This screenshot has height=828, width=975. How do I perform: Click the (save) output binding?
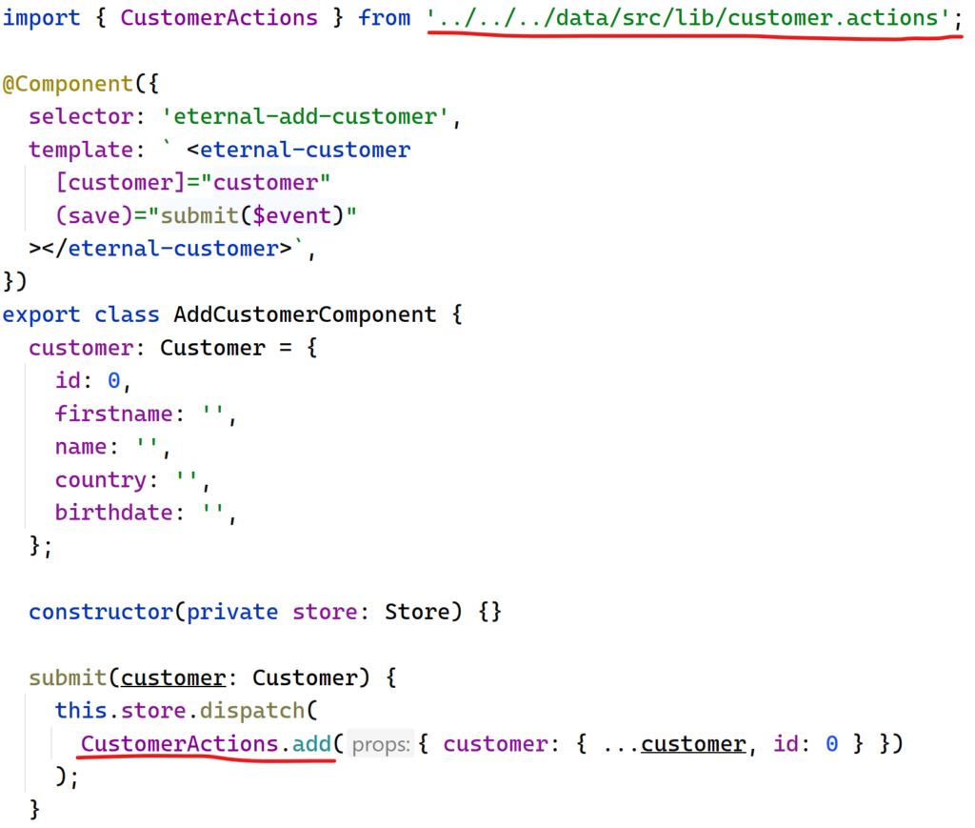click(x=94, y=215)
